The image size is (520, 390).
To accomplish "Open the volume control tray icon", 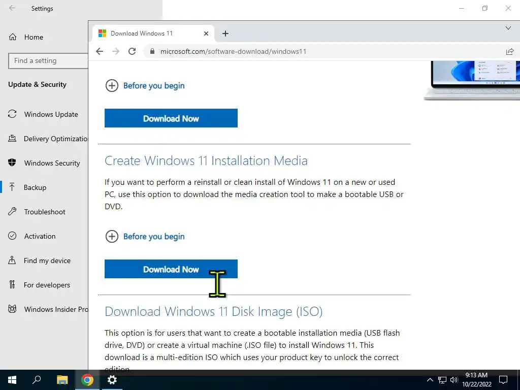I will pos(454,380).
